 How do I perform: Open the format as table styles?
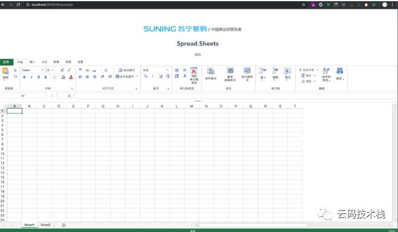230,74
